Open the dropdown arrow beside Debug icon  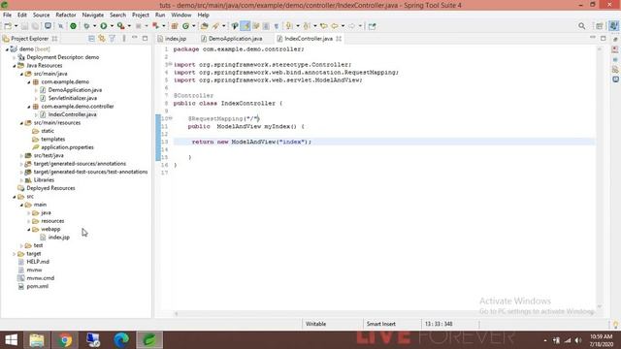pos(94,26)
